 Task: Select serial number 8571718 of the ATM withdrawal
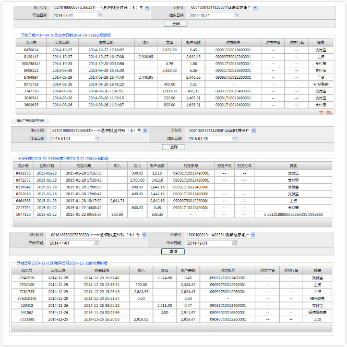click(x=31, y=84)
